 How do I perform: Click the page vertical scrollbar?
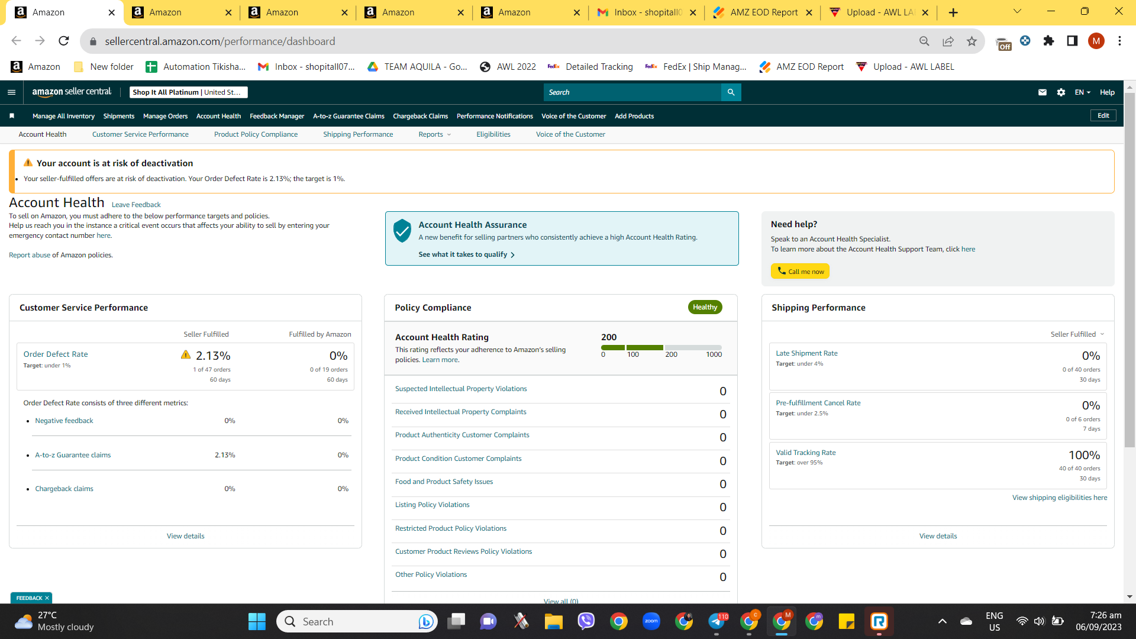pos(1129,269)
